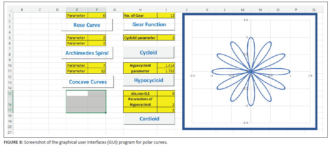Click the Cycloid button

pos(149,53)
